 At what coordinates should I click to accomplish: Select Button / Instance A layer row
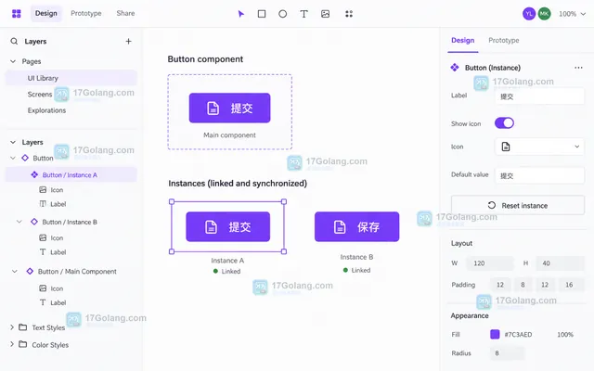point(71,174)
